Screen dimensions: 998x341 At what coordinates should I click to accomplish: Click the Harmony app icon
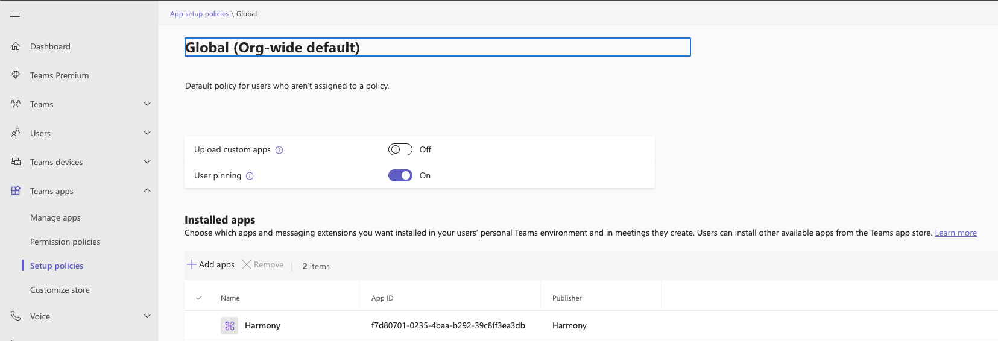tap(229, 325)
